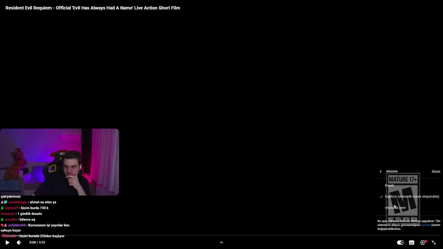
Task: Open the player settings gear
Action: point(423,242)
